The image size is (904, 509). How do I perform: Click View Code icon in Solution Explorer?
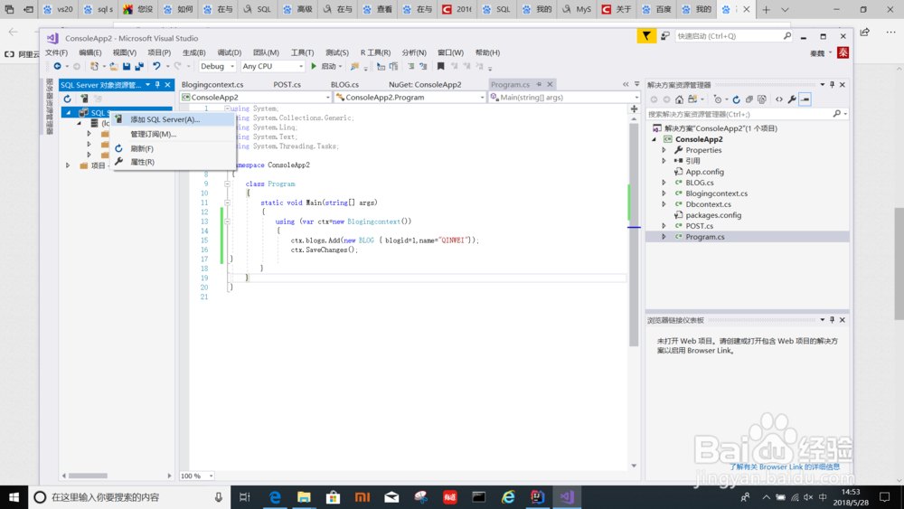(x=779, y=99)
